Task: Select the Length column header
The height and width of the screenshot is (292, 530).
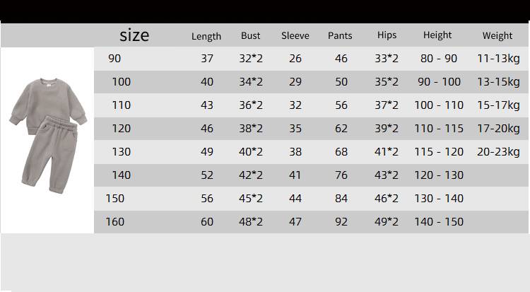Action: click(x=206, y=36)
